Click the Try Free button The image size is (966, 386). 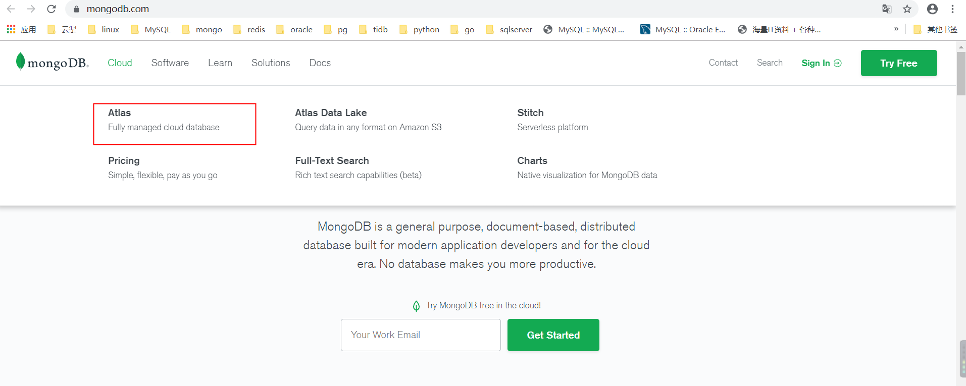coord(899,63)
